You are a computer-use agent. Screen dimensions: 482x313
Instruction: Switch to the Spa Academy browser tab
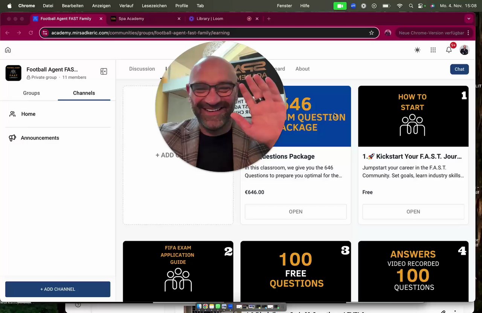pos(143,18)
